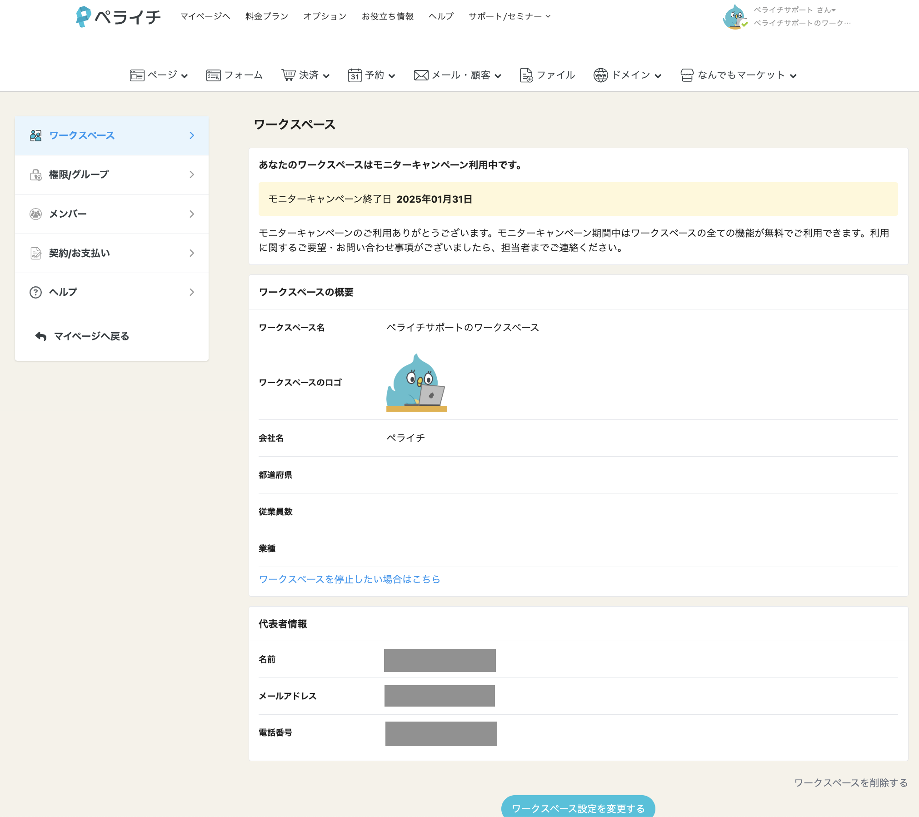Viewport: 919px width, 817px height.
Task: Click the 決済 shopping cart icon
Action: (x=288, y=75)
